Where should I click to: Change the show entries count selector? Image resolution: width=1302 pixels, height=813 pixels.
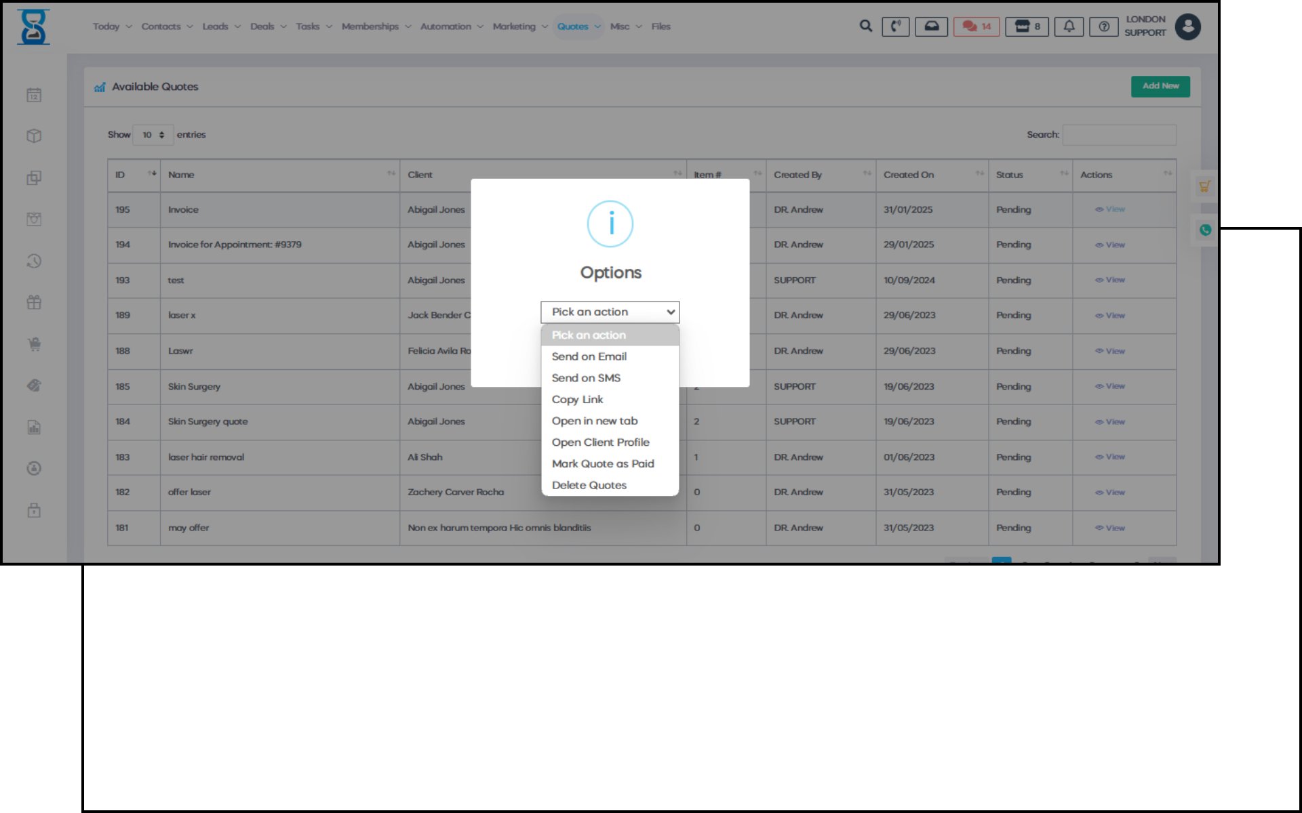tap(153, 135)
